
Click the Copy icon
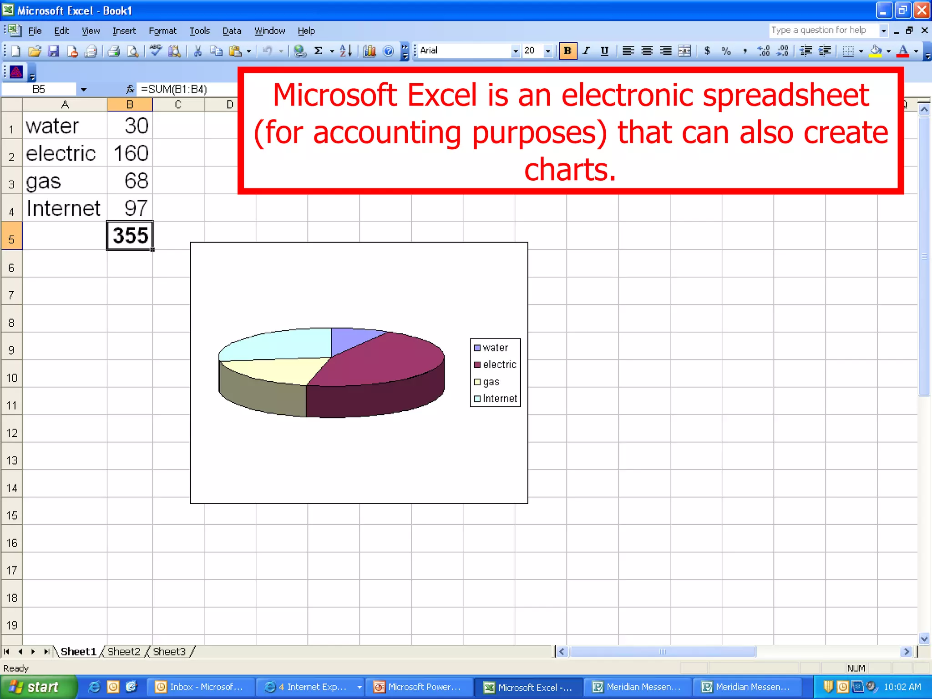[x=217, y=51]
